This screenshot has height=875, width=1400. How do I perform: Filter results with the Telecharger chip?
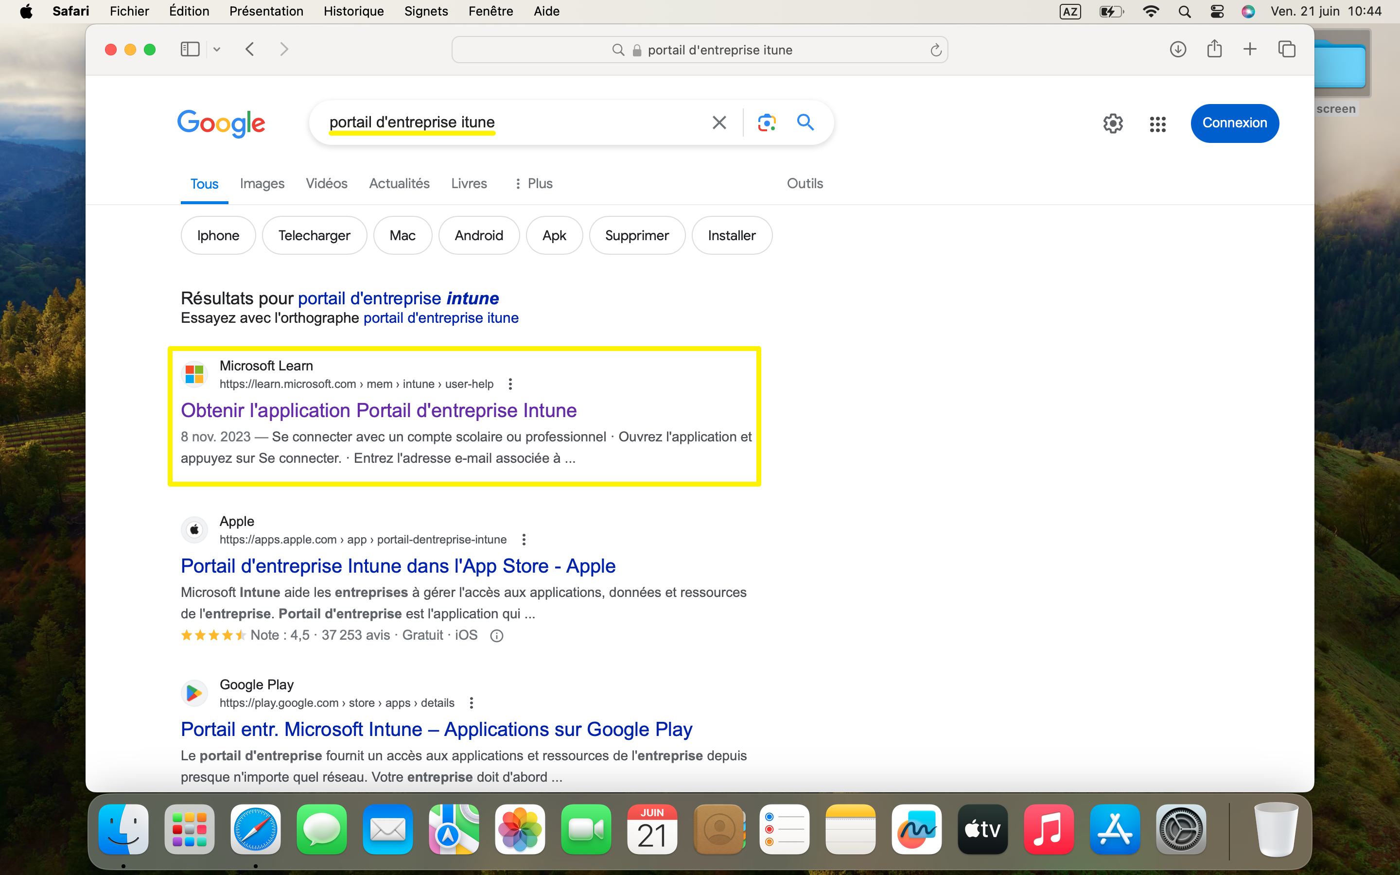coord(314,236)
